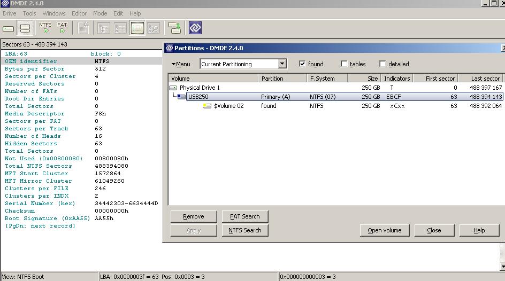
Task: Uncheck the found checkbox
Action: point(302,64)
